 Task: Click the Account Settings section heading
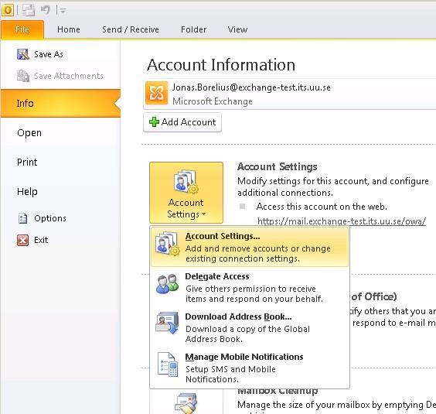tap(278, 167)
